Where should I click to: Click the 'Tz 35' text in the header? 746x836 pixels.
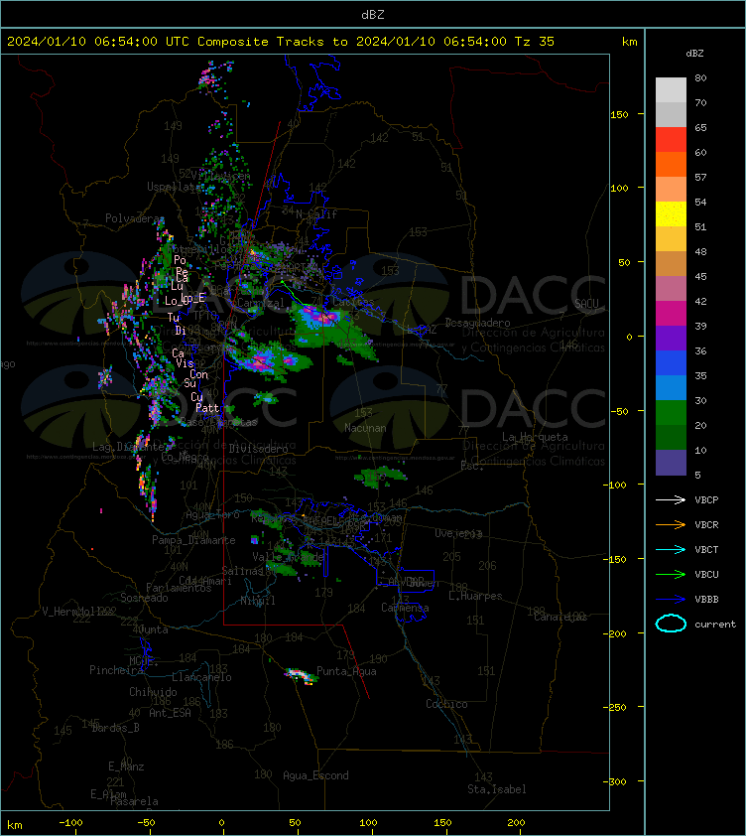[x=535, y=41]
